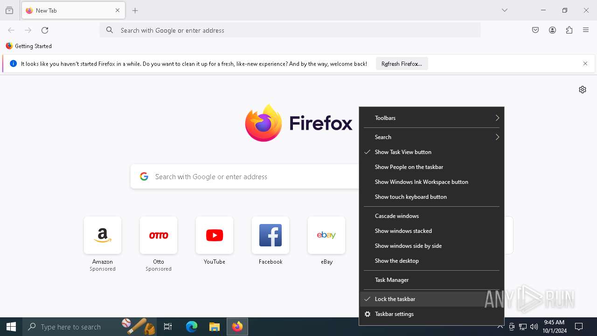Open the Firefox account icon
Image resolution: width=597 pixels, height=336 pixels.
point(552,30)
